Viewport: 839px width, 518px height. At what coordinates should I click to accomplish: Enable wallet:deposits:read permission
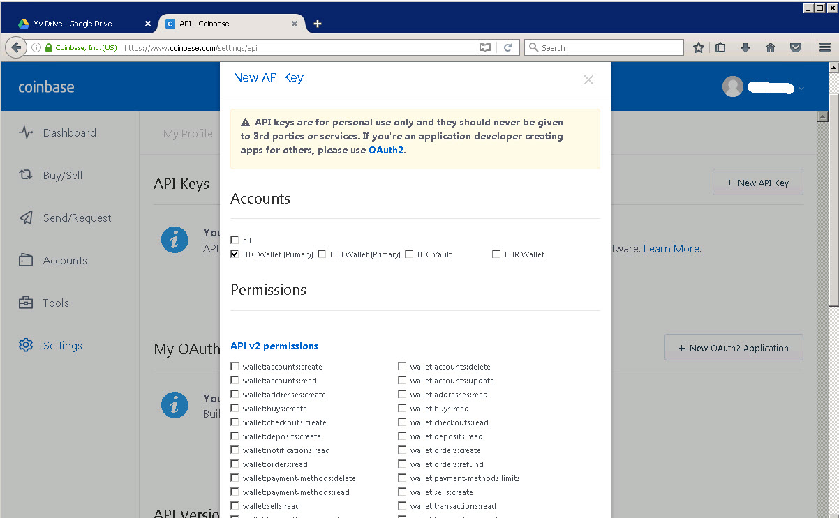[402, 436]
